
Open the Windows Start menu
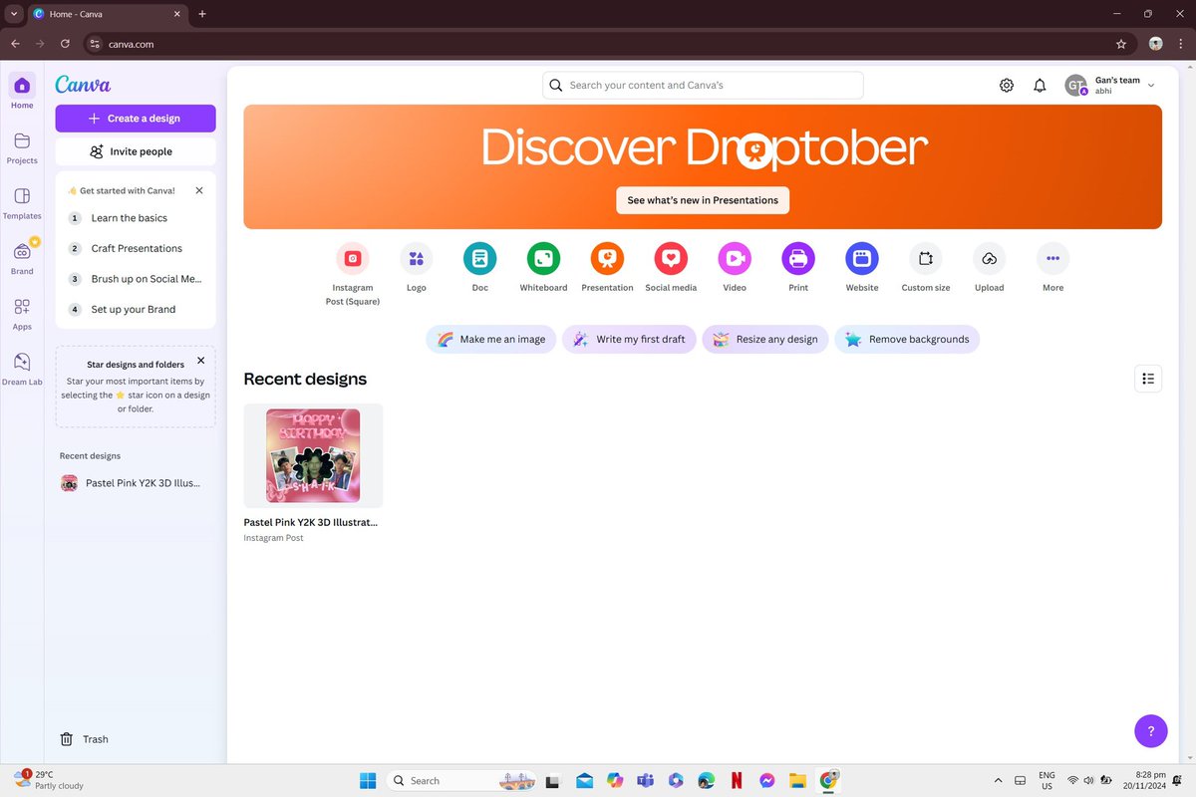tap(368, 781)
